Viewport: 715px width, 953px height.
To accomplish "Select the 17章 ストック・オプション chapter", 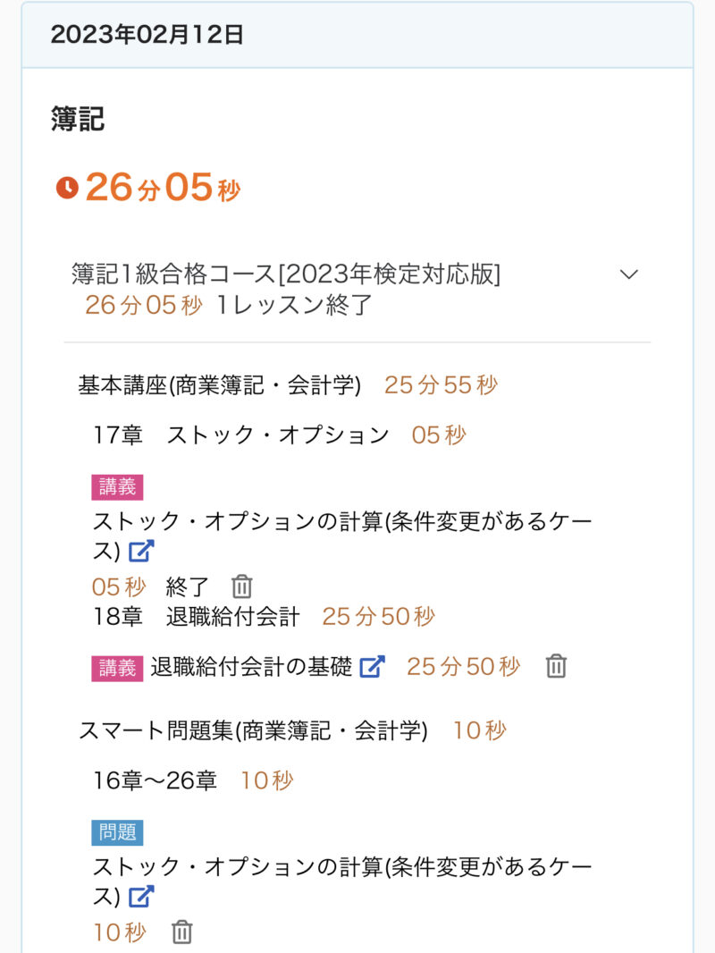I will pyautogui.click(x=241, y=435).
